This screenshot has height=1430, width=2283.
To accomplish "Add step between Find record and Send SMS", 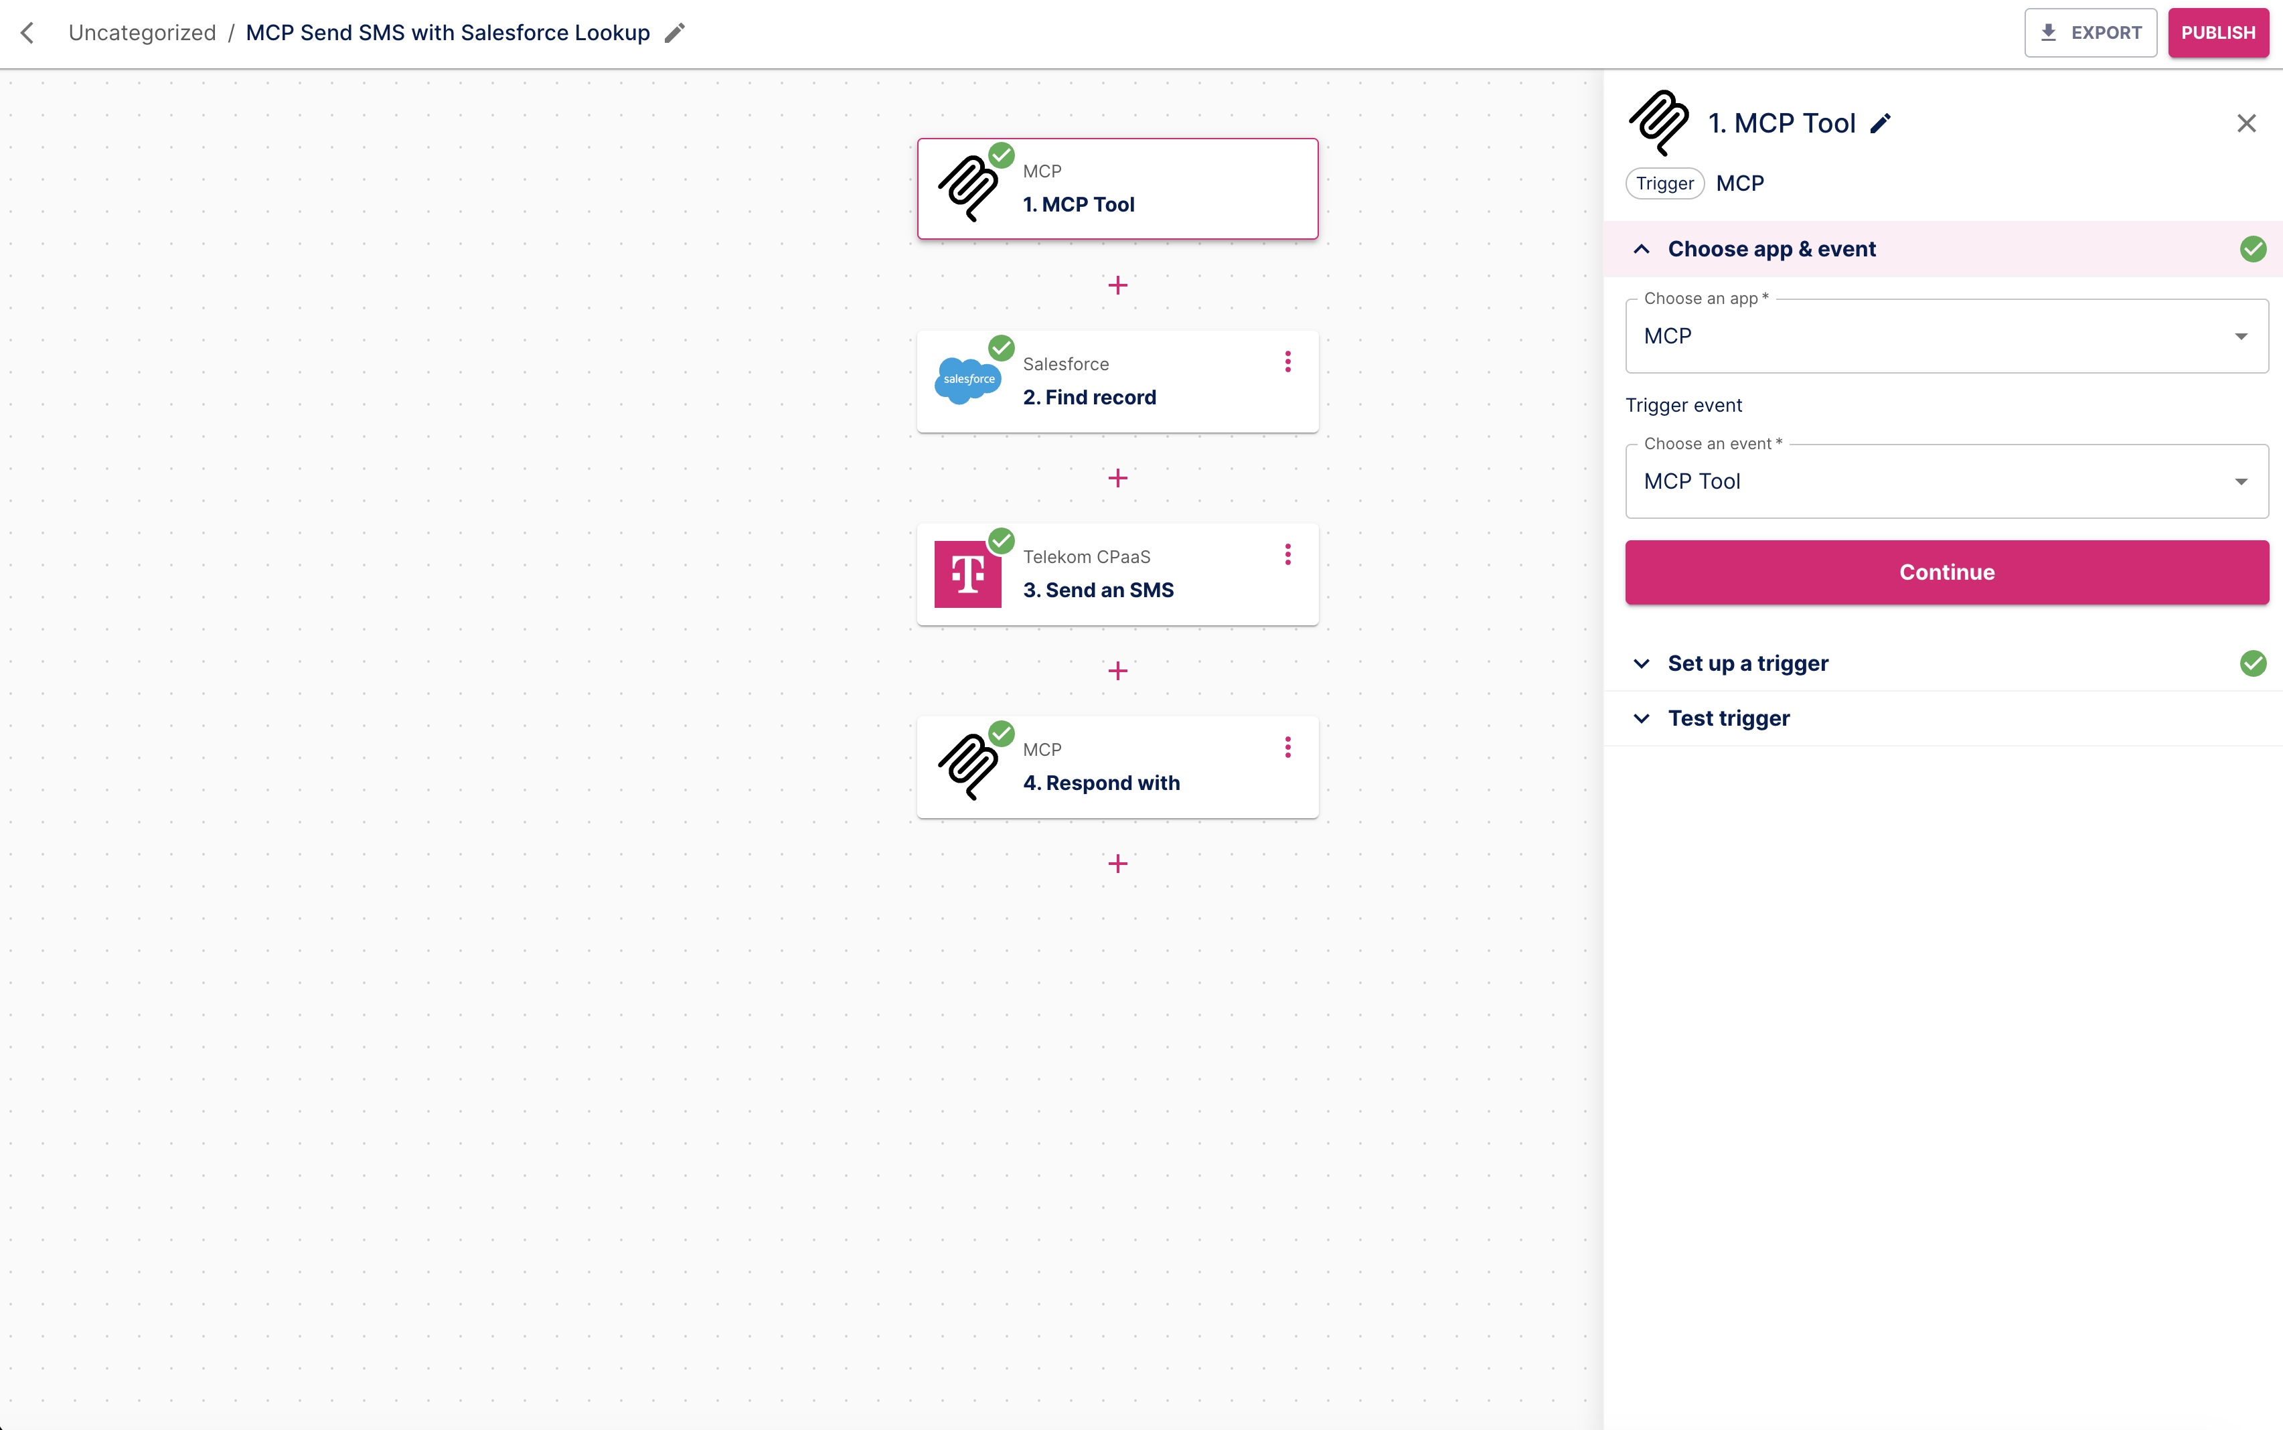I will [1118, 479].
